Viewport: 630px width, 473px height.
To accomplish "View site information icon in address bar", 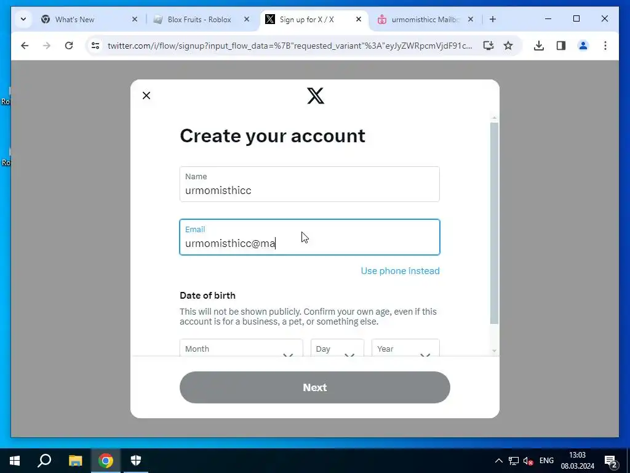I will pos(95,46).
